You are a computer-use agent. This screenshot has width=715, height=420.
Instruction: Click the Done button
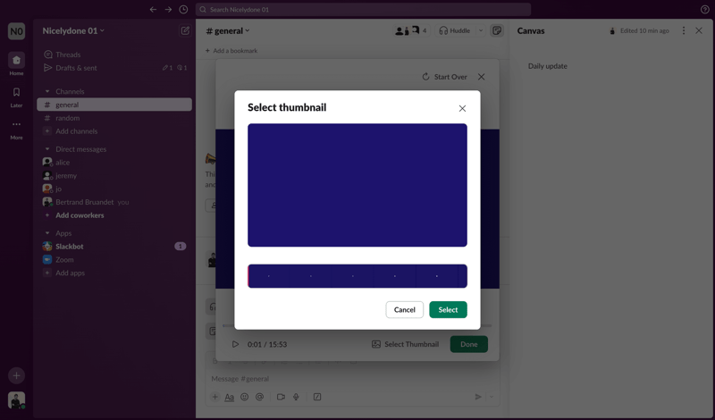click(468, 344)
